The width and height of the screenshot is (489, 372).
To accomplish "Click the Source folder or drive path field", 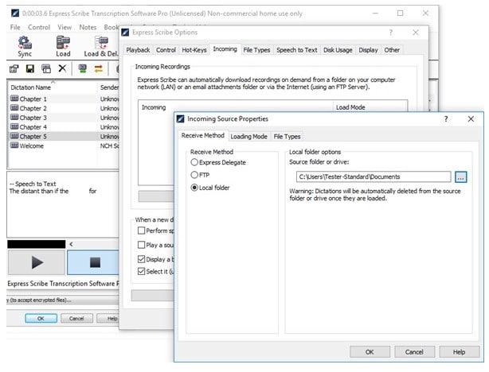I will pyautogui.click(x=374, y=176).
